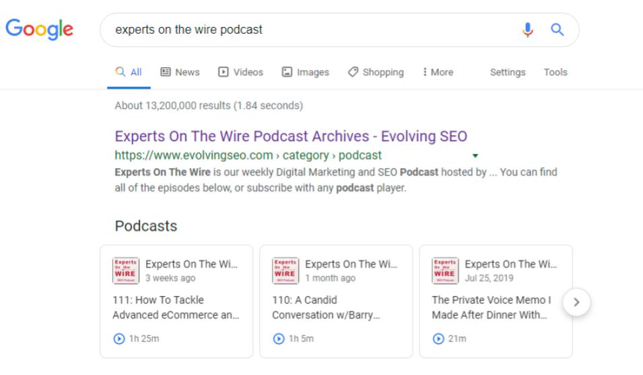Open Experts On The Wire Podcast Archives link

(x=291, y=136)
